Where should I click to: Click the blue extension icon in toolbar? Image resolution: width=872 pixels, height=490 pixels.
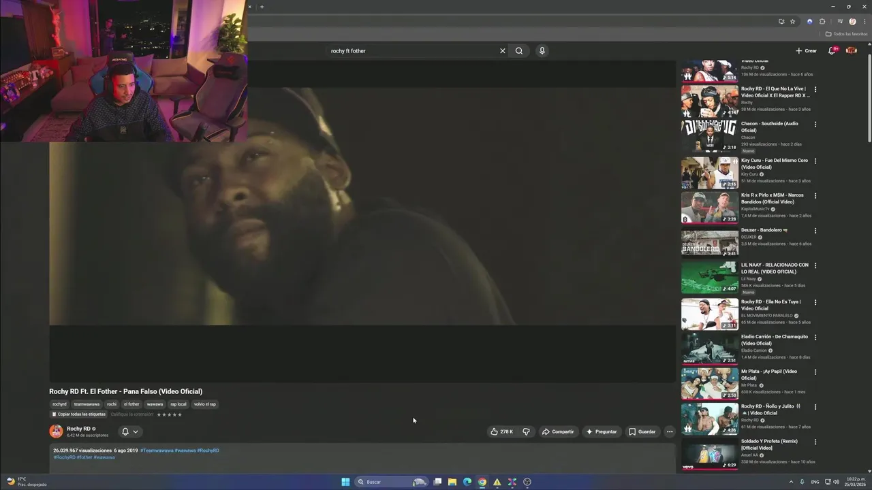(x=809, y=21)
